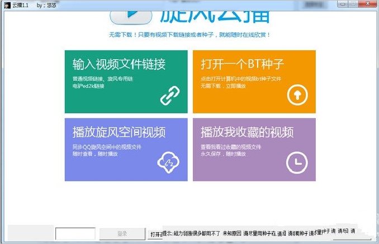Click the 电驴ed2k链接 description text

pos(88,86)
